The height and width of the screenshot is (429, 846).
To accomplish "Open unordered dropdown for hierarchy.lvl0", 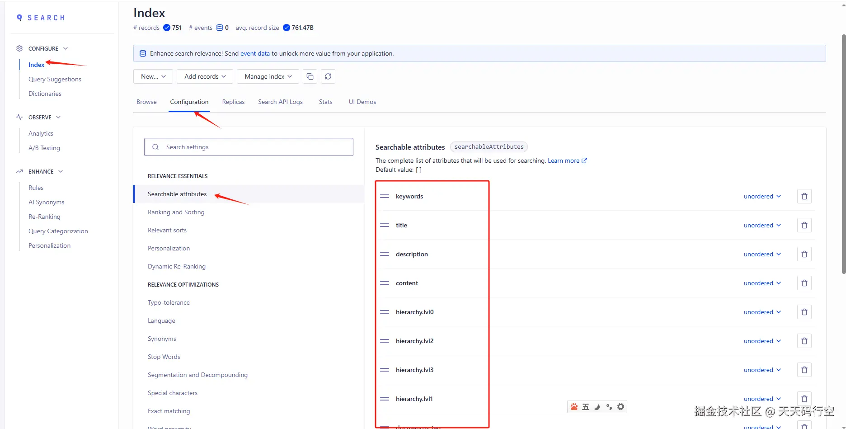I will (x=762, y=312).
